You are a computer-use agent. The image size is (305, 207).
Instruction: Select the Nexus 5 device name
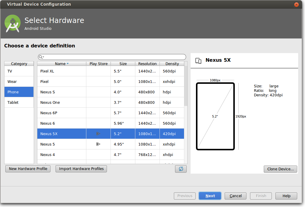47,144
